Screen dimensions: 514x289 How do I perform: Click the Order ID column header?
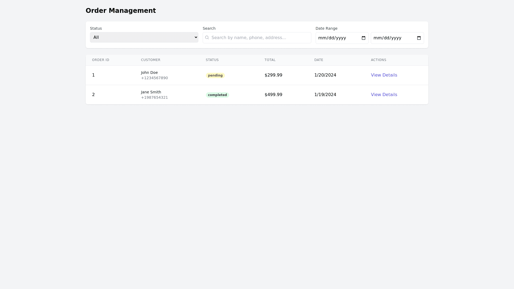tap(101, 60)
